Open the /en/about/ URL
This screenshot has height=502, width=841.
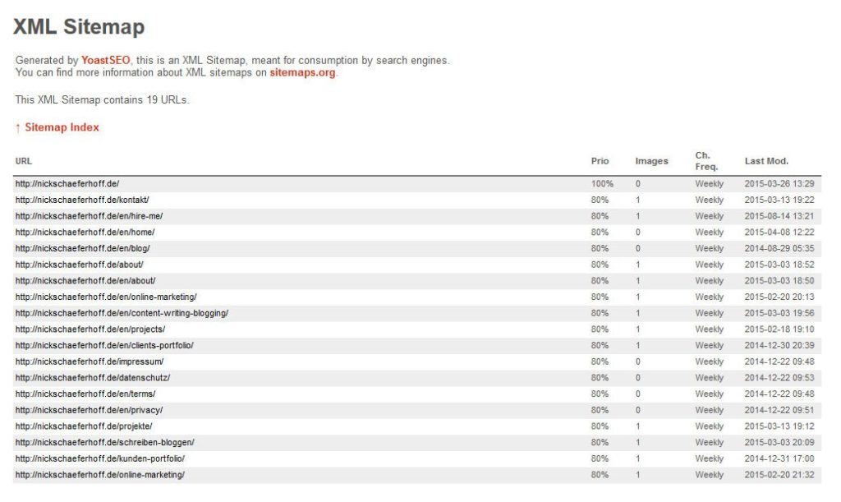(x=85, y=280)
